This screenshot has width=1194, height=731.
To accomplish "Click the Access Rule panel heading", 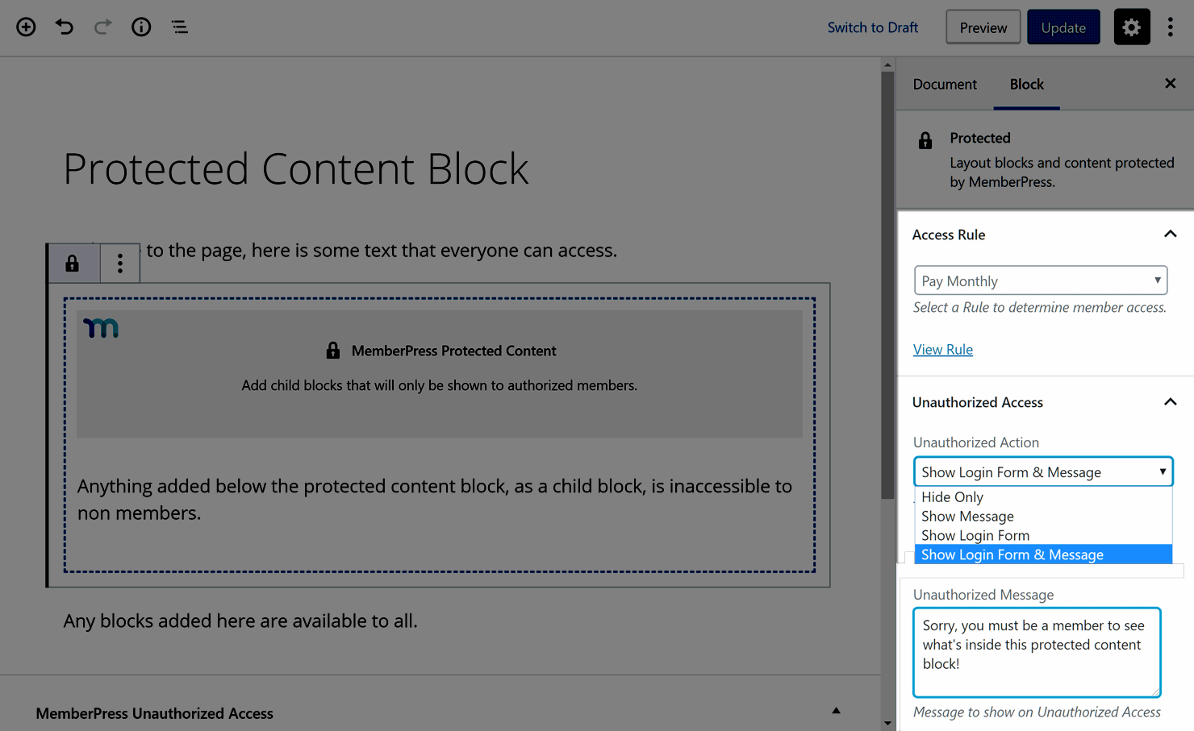I will (949, 235).
